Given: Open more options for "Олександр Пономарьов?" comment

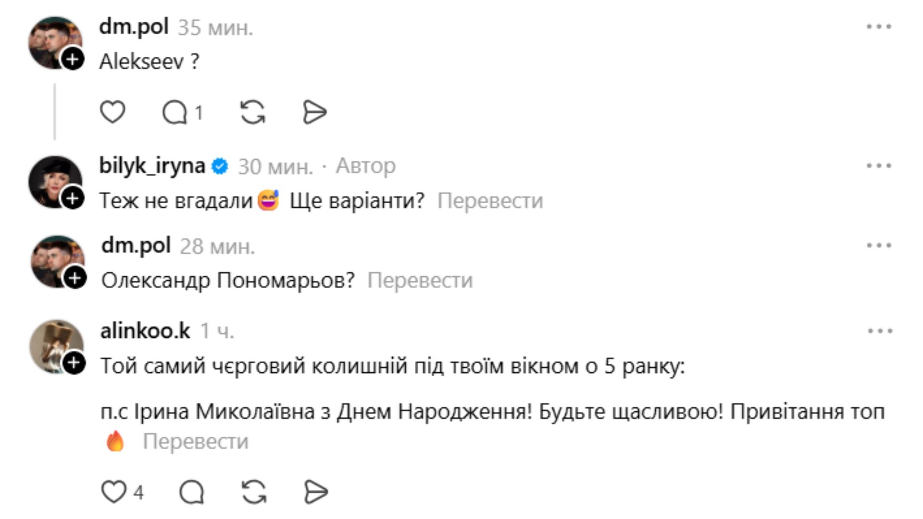Looking at the screenshot, I should click(x=879, y=246).
